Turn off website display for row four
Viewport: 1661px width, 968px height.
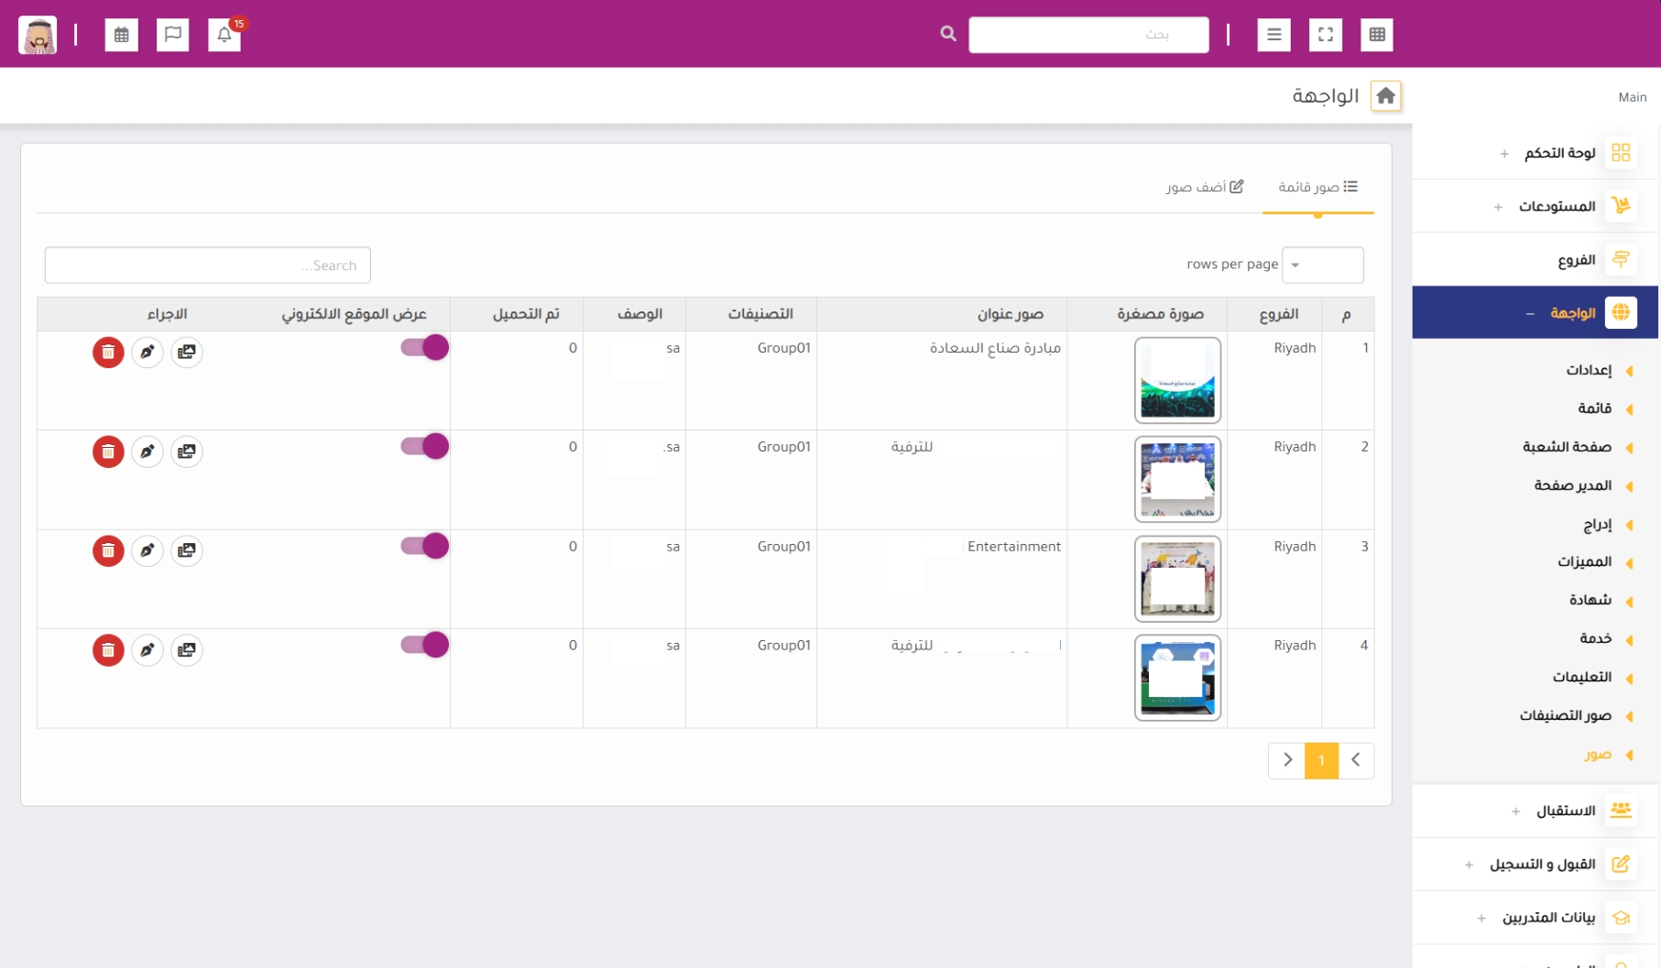(424, 645)
